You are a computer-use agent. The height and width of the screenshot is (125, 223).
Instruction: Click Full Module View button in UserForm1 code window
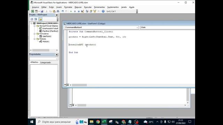[68, 85]
